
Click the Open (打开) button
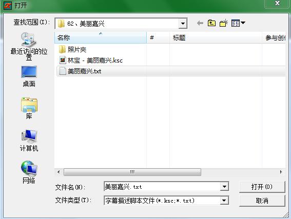[262, 187]
